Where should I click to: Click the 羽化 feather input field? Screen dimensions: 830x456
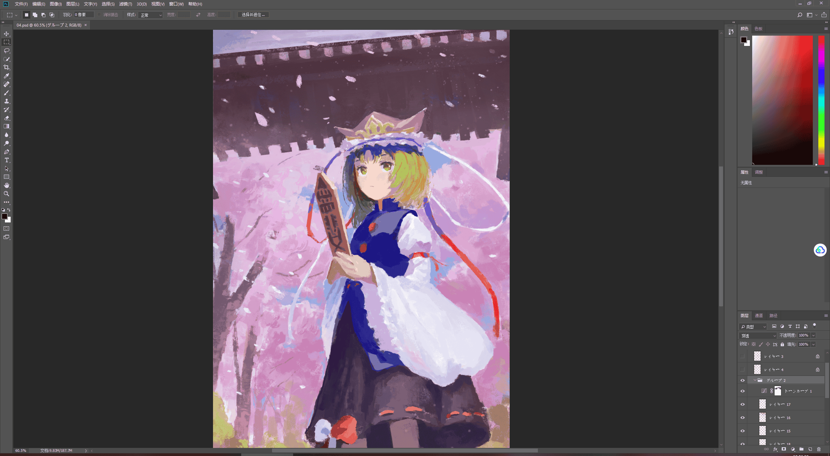[x=84, y=15]
